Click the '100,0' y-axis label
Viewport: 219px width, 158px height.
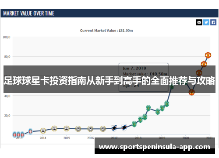7,37
